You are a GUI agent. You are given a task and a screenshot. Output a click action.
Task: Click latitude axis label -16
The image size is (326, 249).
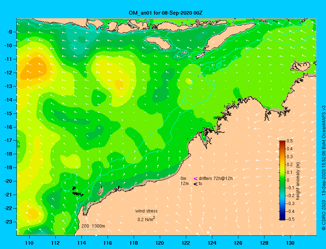click(x=8, y=127)
